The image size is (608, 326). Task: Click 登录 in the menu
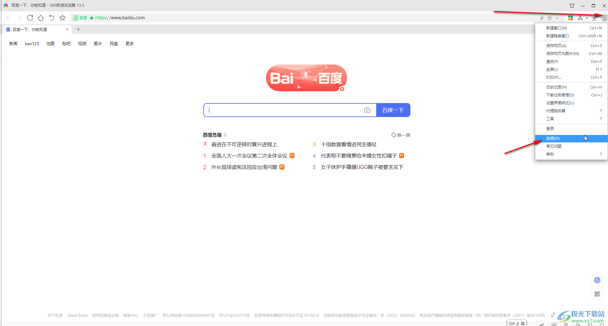coord(571,129)
